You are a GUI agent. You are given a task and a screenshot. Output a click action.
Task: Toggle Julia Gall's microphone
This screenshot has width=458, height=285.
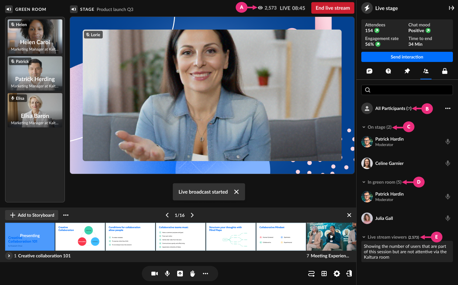pyautogui.click(x=448, y=218)
